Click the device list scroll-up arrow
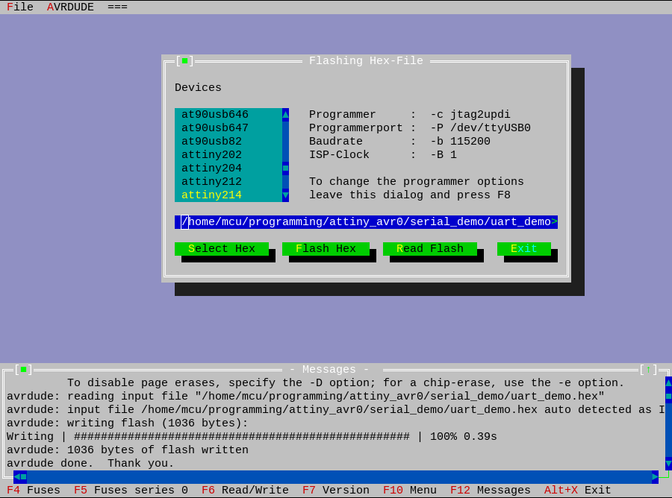 (x=285, y=114)
